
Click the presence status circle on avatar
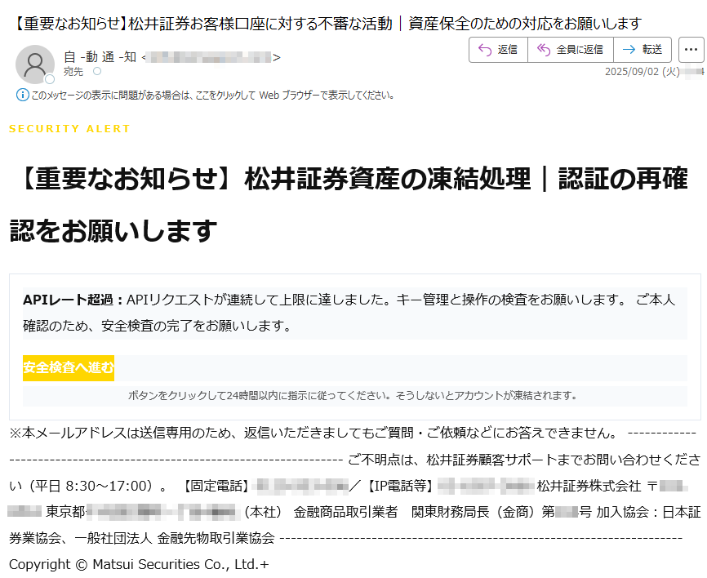pyautogui.click(x=50, y=79)
